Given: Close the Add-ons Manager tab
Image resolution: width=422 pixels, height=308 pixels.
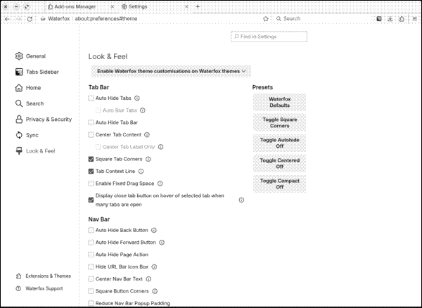Looking at the screenshot, I should [x=113, y=7].
